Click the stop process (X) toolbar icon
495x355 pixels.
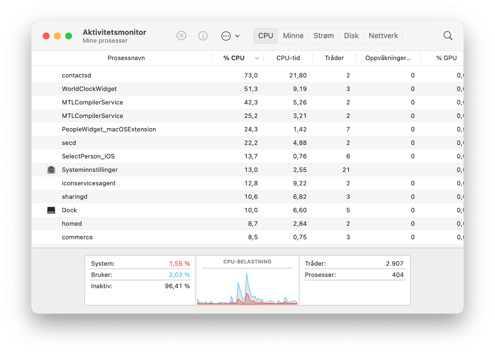click(x=181, y=36)
